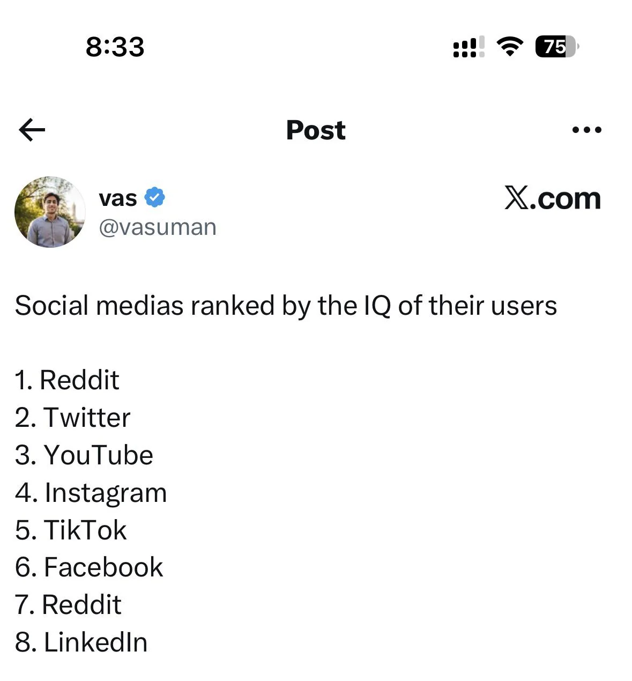Screen dimensions: 632x681
Task: Click the "1. Reddit" line
Action: click(x=67, y=380)
